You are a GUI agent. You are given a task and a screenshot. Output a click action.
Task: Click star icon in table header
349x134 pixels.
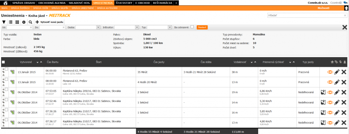(x=332, y=62)
